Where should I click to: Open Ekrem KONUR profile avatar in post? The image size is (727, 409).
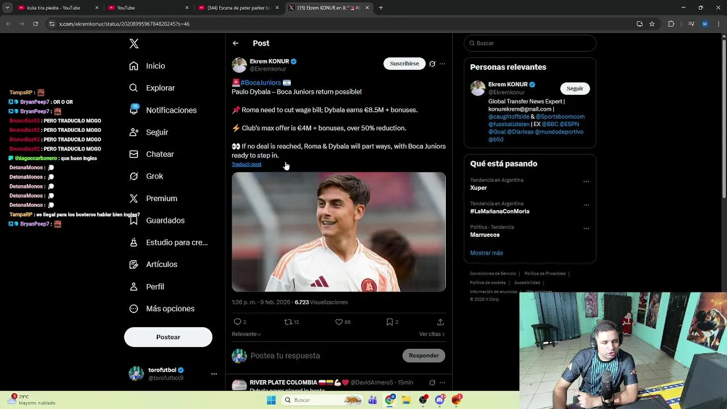pos(239,65)
